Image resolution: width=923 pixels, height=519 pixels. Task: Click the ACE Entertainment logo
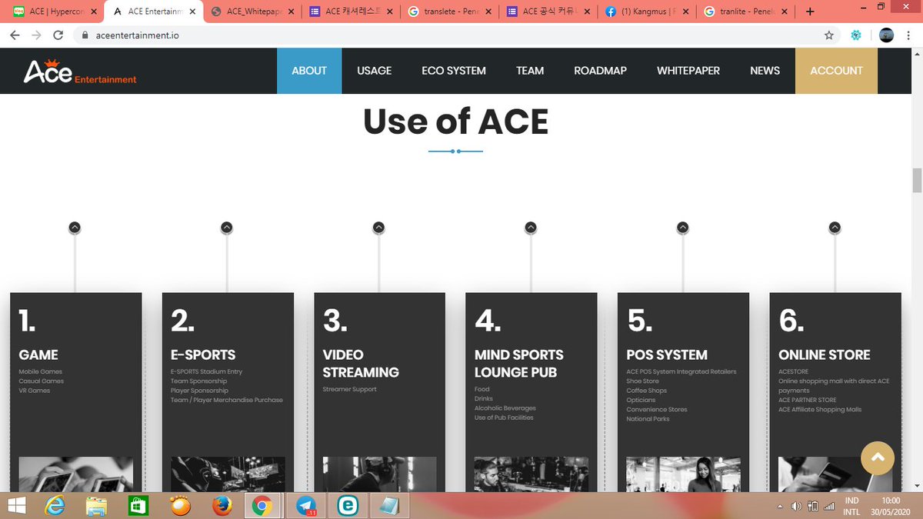click(80, 72)
